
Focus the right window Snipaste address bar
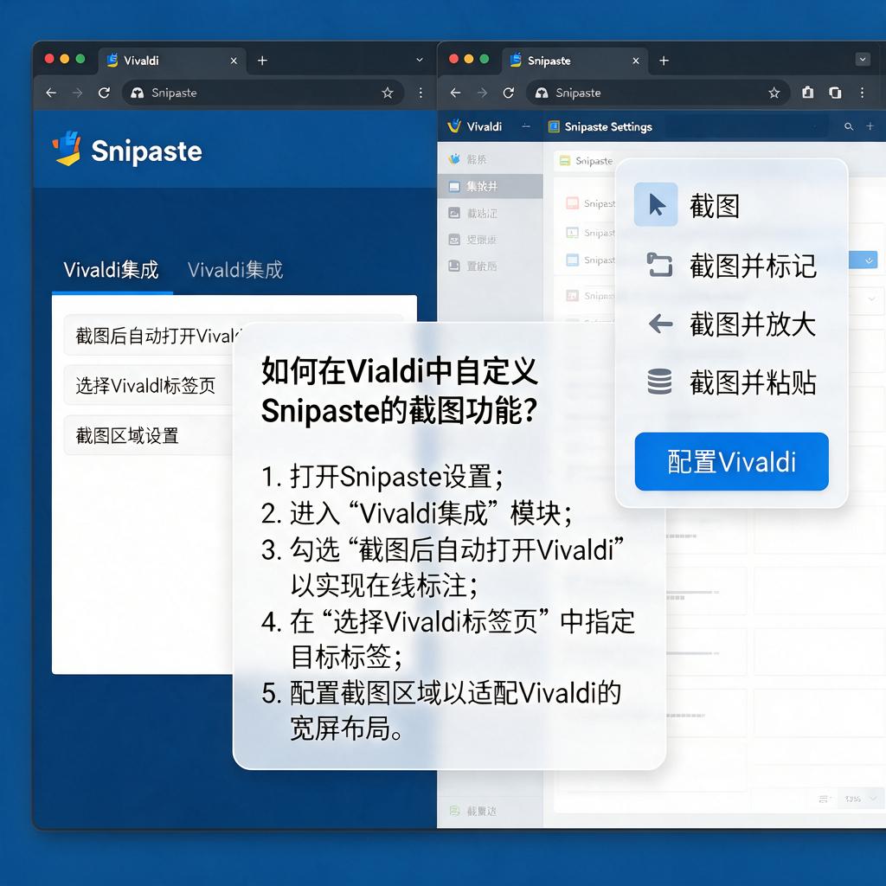[x=658, y=93]
